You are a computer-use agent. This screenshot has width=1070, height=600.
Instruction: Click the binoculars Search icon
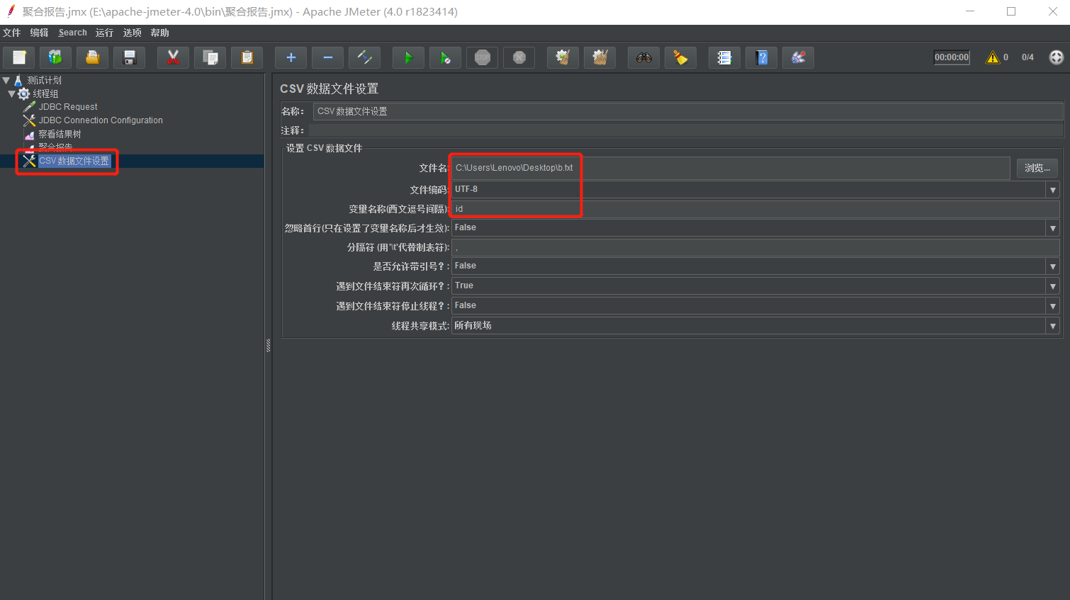pos(643,57)
